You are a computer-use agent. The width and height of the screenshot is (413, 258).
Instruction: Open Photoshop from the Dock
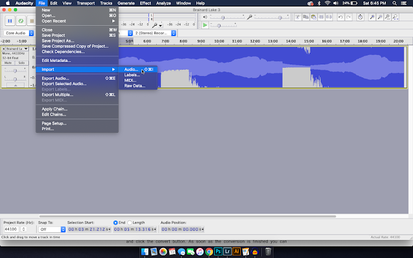coord(218,252)
